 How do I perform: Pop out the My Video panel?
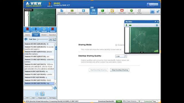point(155,22)
